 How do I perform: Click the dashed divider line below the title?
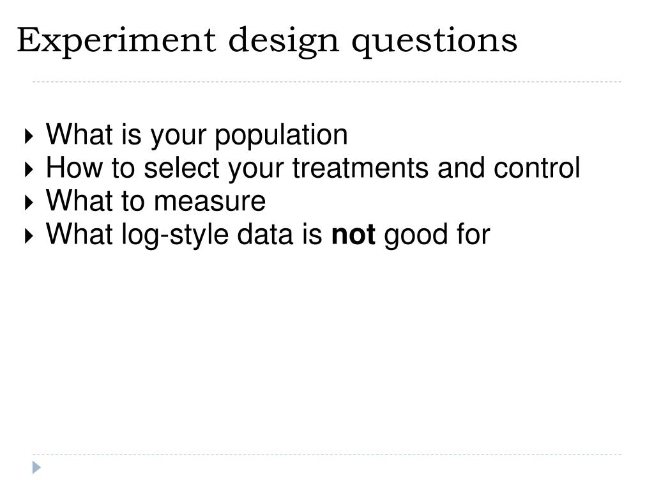[x=327, y=82]
